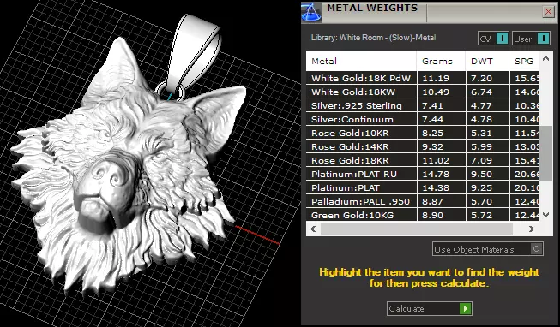Click the 9.50 DWT value
The width and height of the screenshot is (560, 327).
[481, 174]
